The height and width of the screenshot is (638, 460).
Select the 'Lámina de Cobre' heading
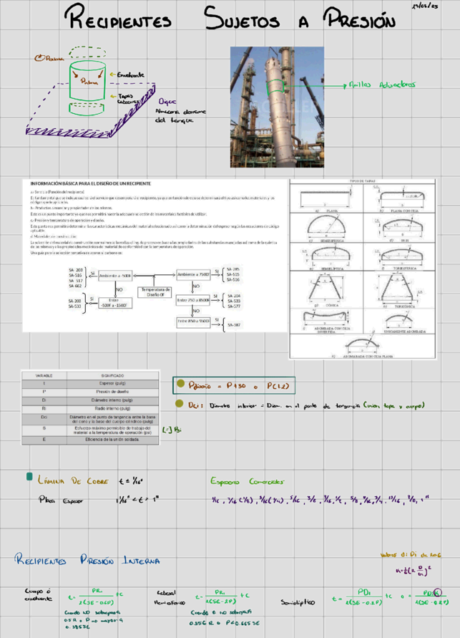point(73,480)
